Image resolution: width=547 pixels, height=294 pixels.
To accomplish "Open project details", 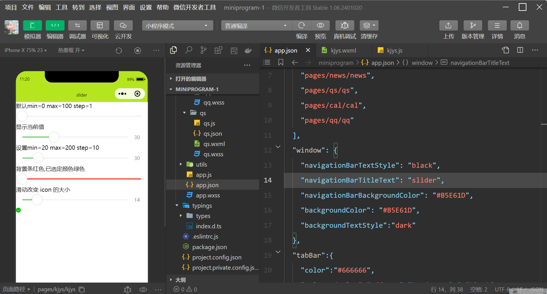I will pyautogui.click(x=497, y=25).
